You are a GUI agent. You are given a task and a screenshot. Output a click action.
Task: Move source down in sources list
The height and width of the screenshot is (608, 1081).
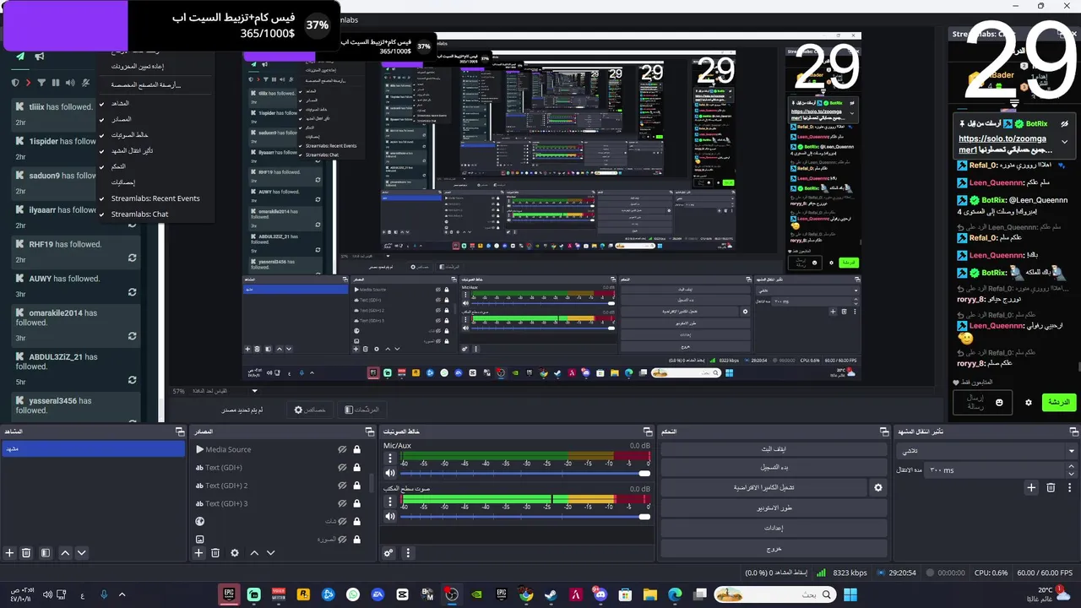pyautogui.click(x=271, y=553)
